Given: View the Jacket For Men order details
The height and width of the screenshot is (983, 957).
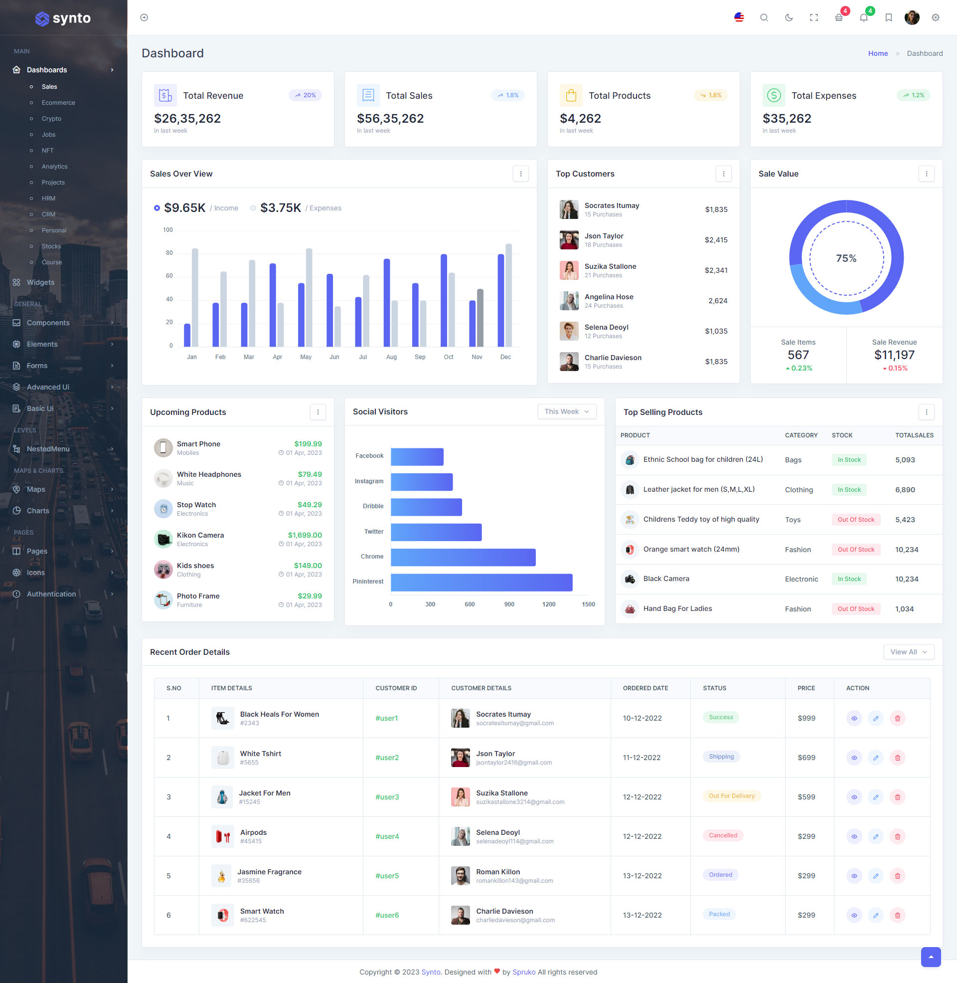Looking at the screenshot, I should coord(853,797).
